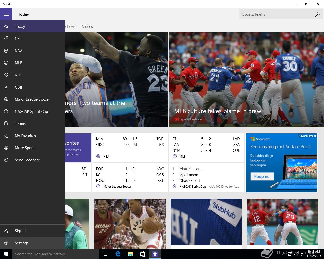The height and width of the screenshot is (259, 324).
Task: Click the STL 5 - 2 LAD score
Action: pos(206,139)
